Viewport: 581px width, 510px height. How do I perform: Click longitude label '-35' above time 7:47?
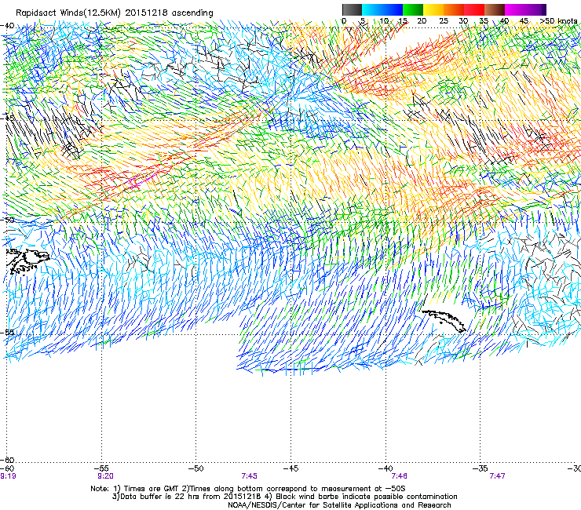point(481,468)
